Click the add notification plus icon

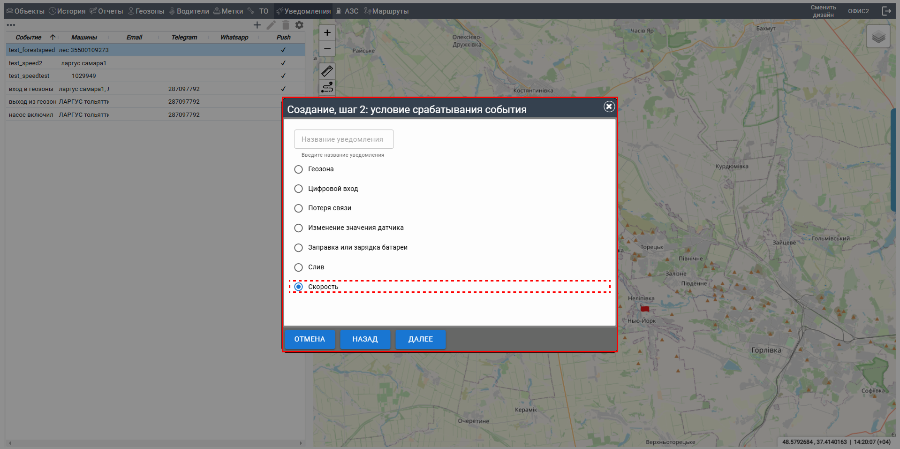pyautogui.click(x=257, y=25)
